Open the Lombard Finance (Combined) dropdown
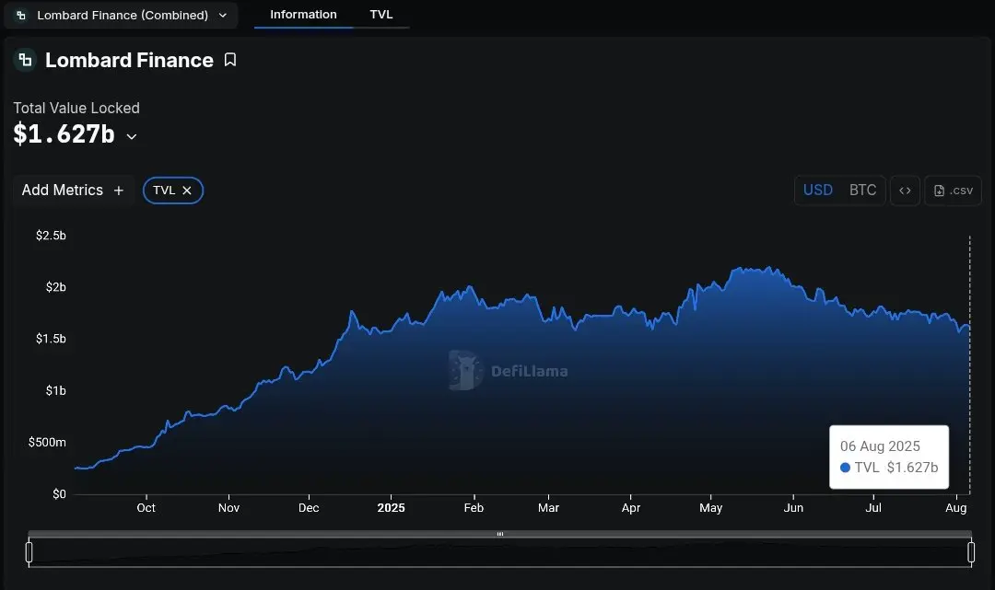The width and height of the screenshot is (995, 590). tap(121, 16)
